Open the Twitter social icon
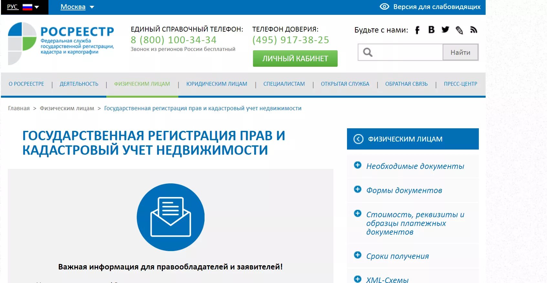Viewport: 547px width, 283px height. tap(445, 30)
